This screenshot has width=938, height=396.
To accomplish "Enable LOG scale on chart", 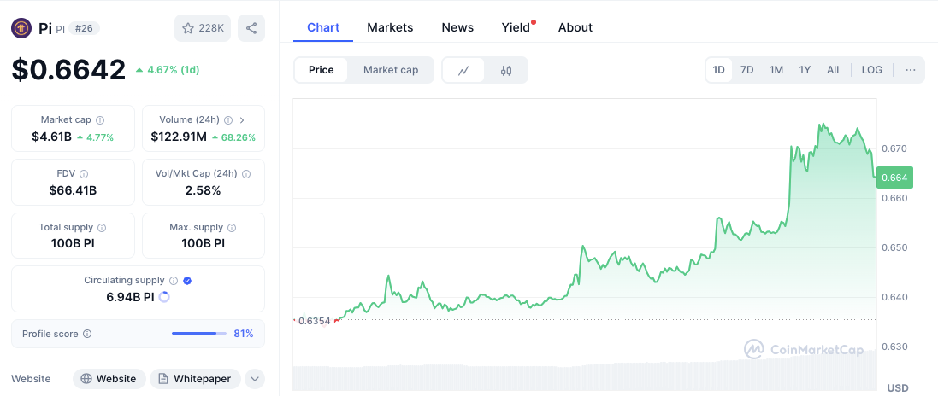I will (872, 70).
